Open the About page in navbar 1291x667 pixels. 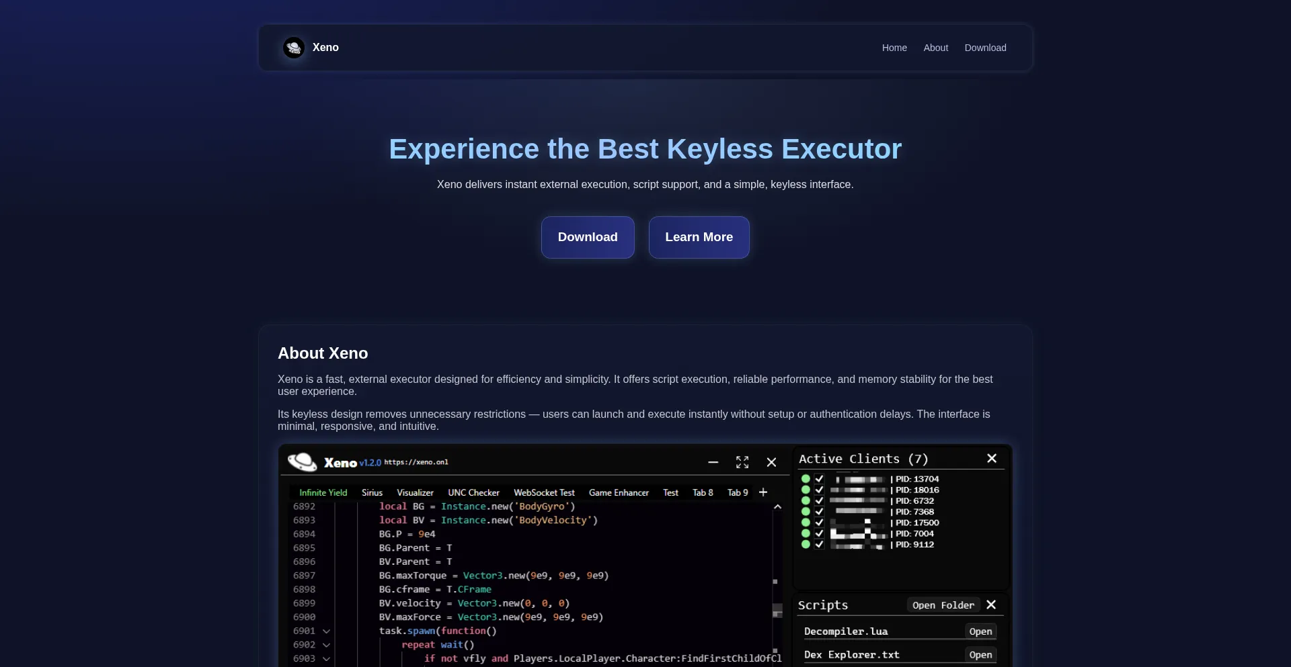(935, 48)
